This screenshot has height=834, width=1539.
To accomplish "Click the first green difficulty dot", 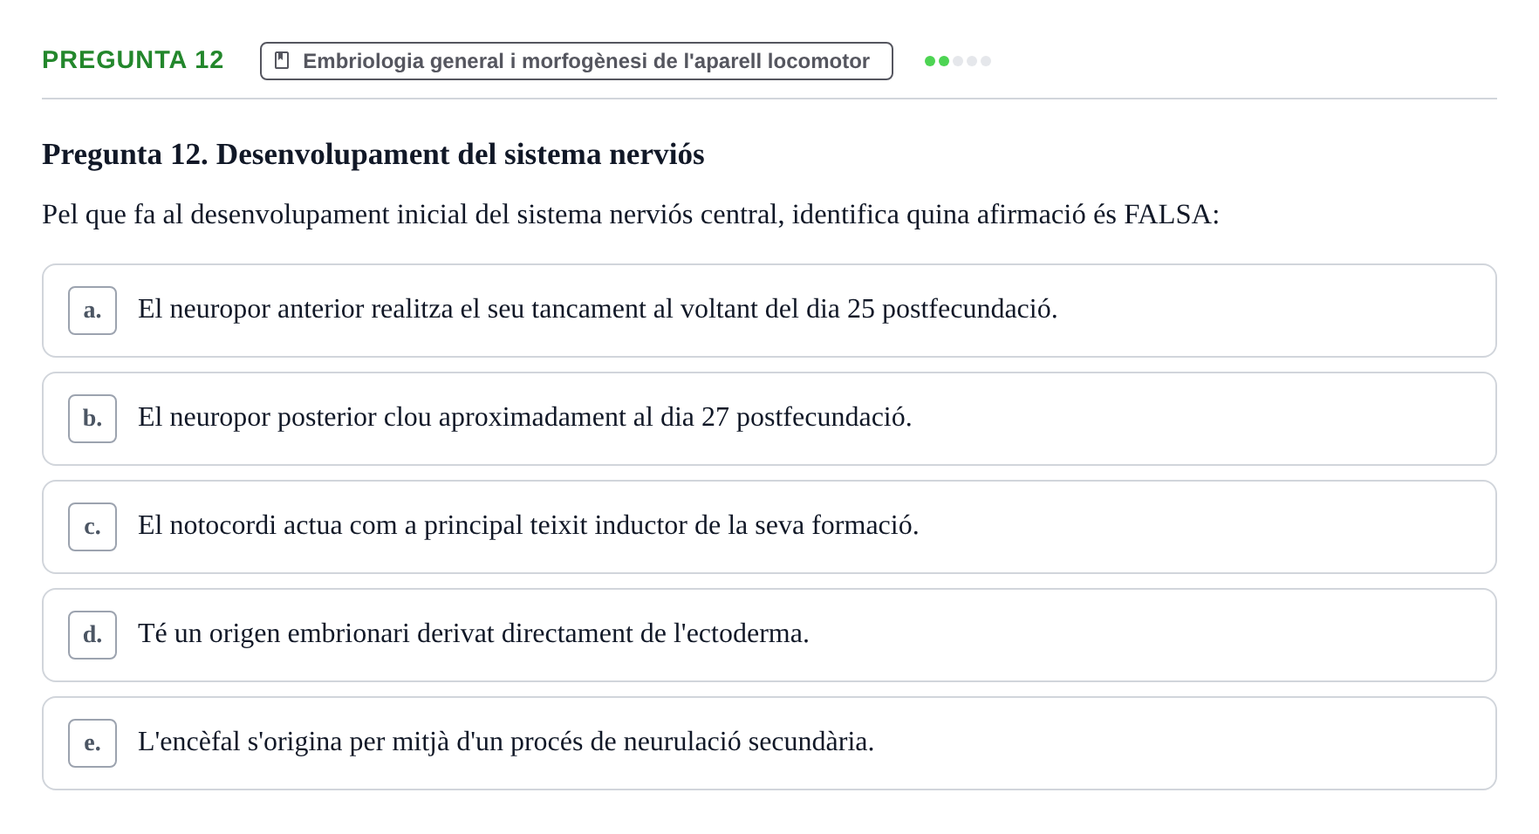I will 930,61.
